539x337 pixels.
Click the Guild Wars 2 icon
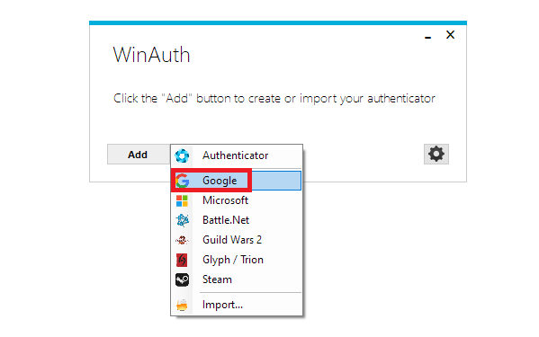[x=182, y=240]
